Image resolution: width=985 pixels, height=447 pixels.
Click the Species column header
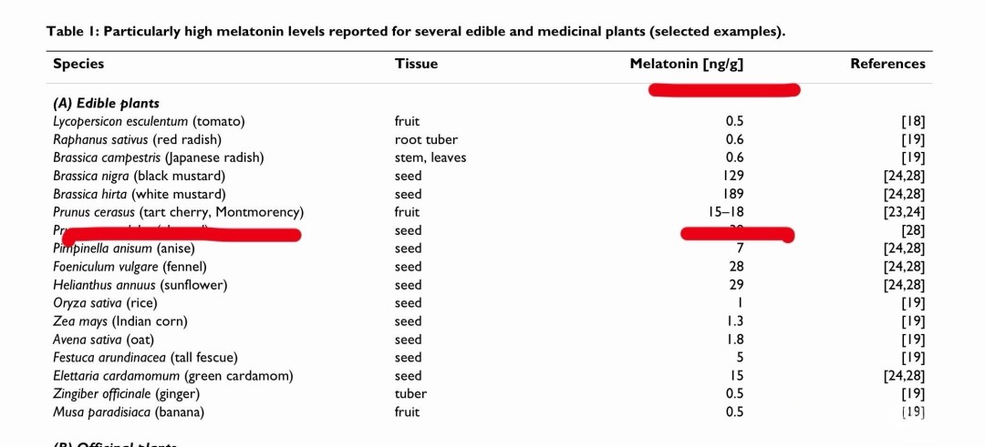[x=78, y=64]
